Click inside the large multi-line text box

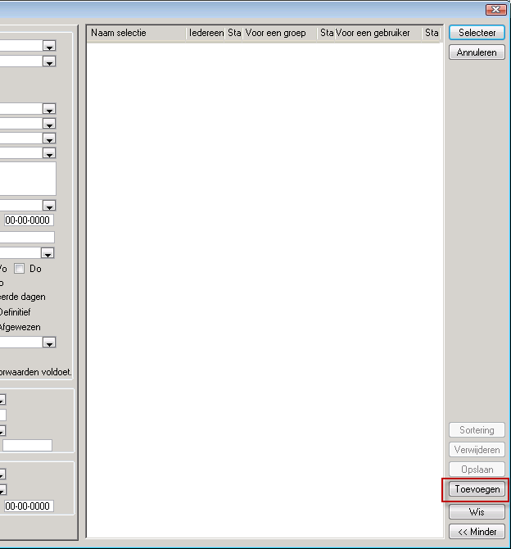tap(26, 178)
